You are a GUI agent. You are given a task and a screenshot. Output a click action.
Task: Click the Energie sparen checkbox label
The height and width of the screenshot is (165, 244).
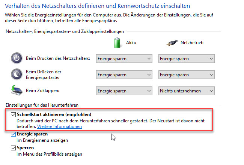32,134
